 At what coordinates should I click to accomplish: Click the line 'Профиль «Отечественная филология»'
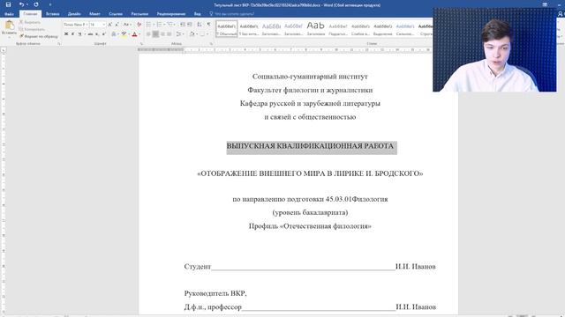coord(310,226)
